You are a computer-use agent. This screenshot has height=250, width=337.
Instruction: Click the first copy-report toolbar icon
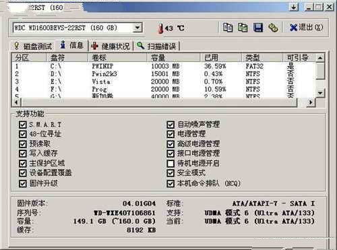click(228, 28)
